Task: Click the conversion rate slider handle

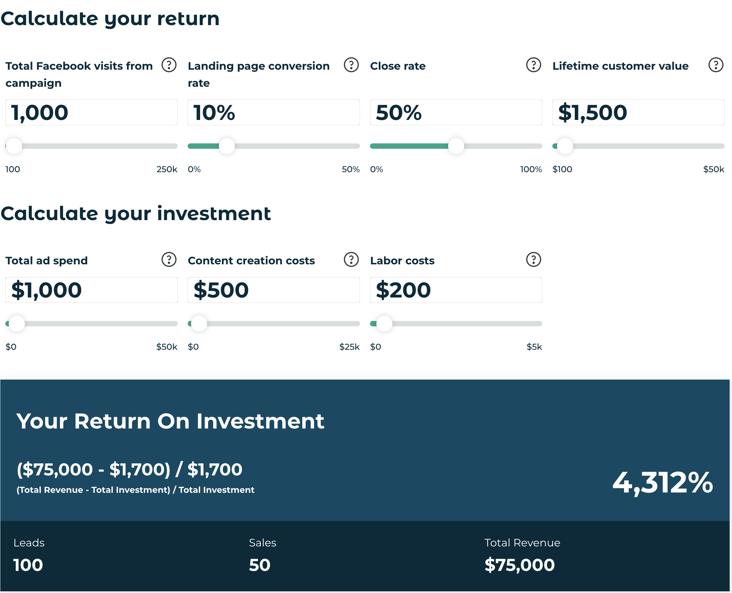Action: coord(227,146)
